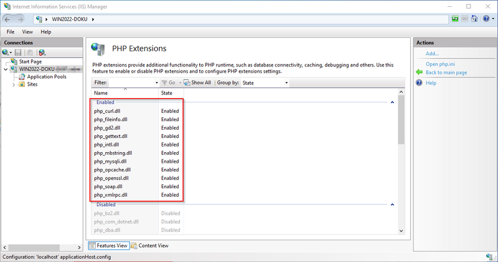Select disabled php_dba.dll extension row
The height and width of the screenshot is (262, 498).
click(x=137, y=230)
